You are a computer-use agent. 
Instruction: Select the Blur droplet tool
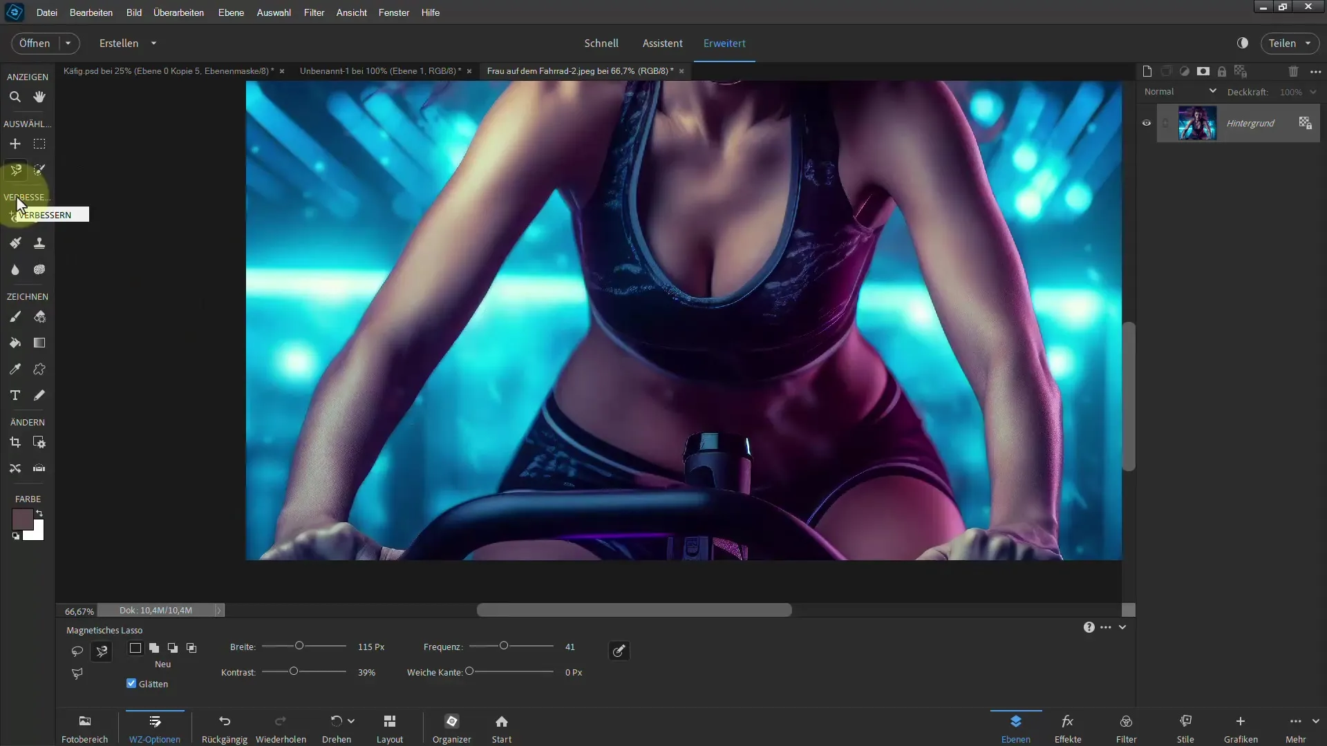pyautogui.click(x=15, y=269)
